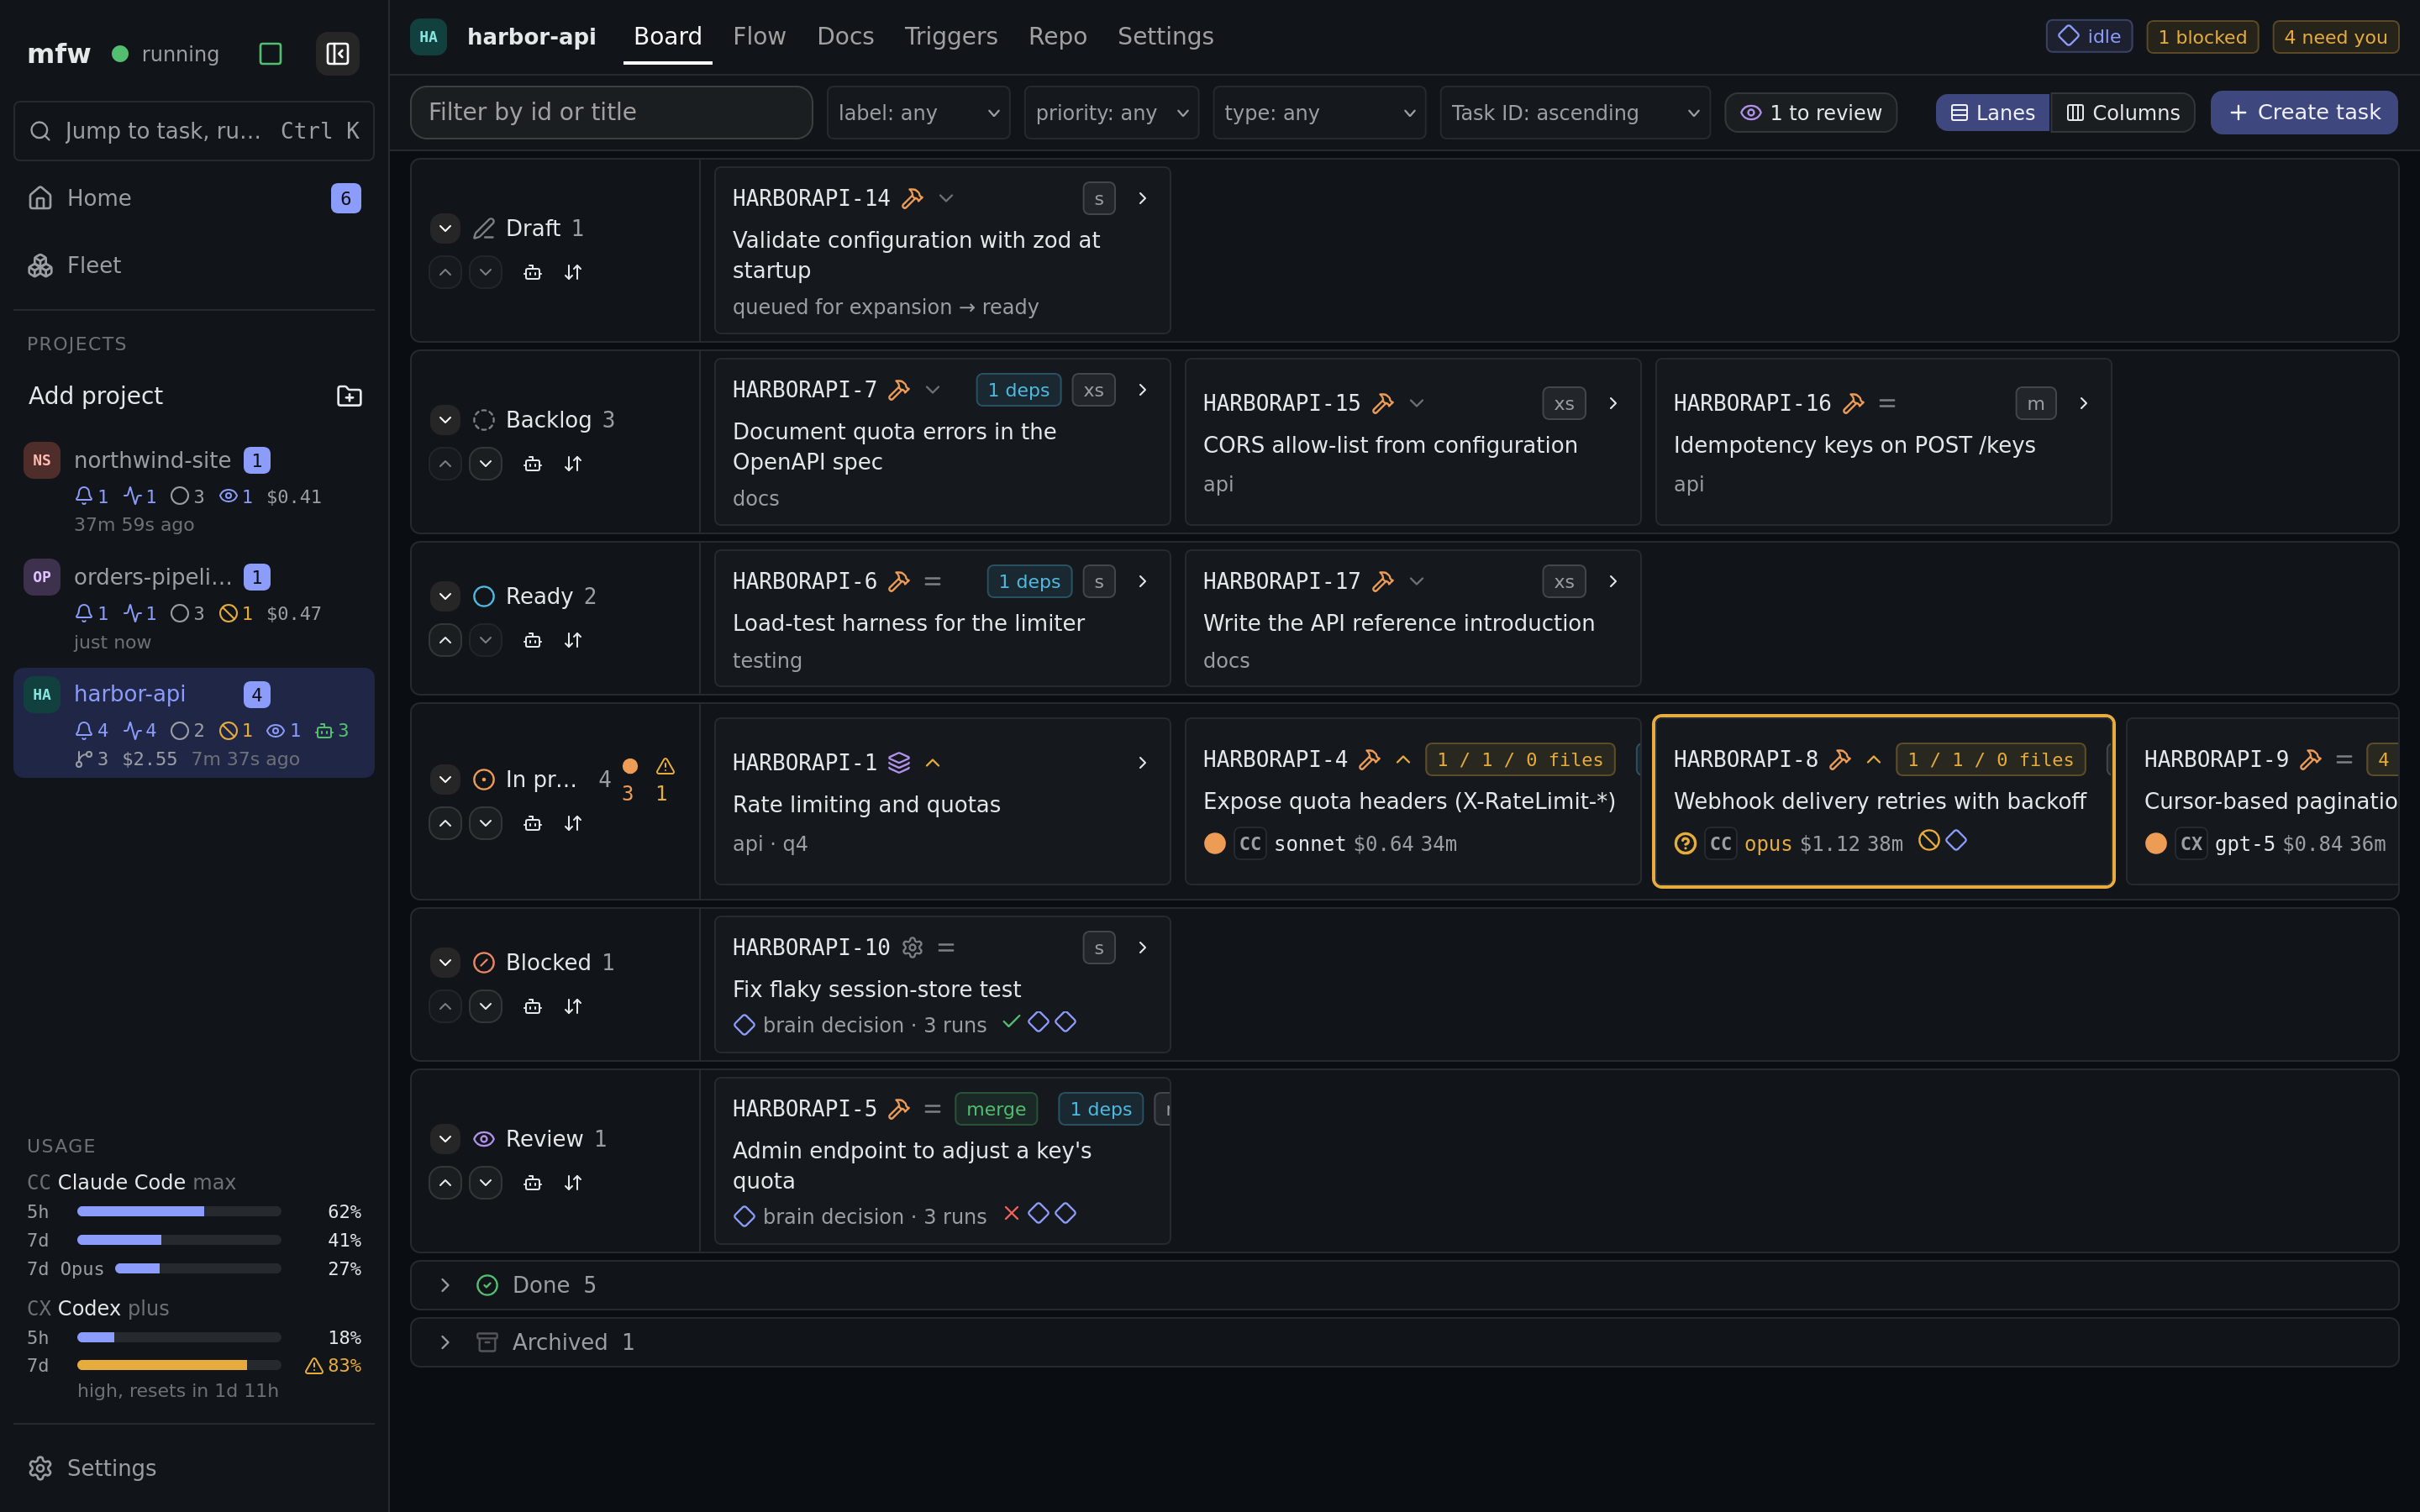
Task: Open Fleet in the sidebar
Action: coord(194,265)
